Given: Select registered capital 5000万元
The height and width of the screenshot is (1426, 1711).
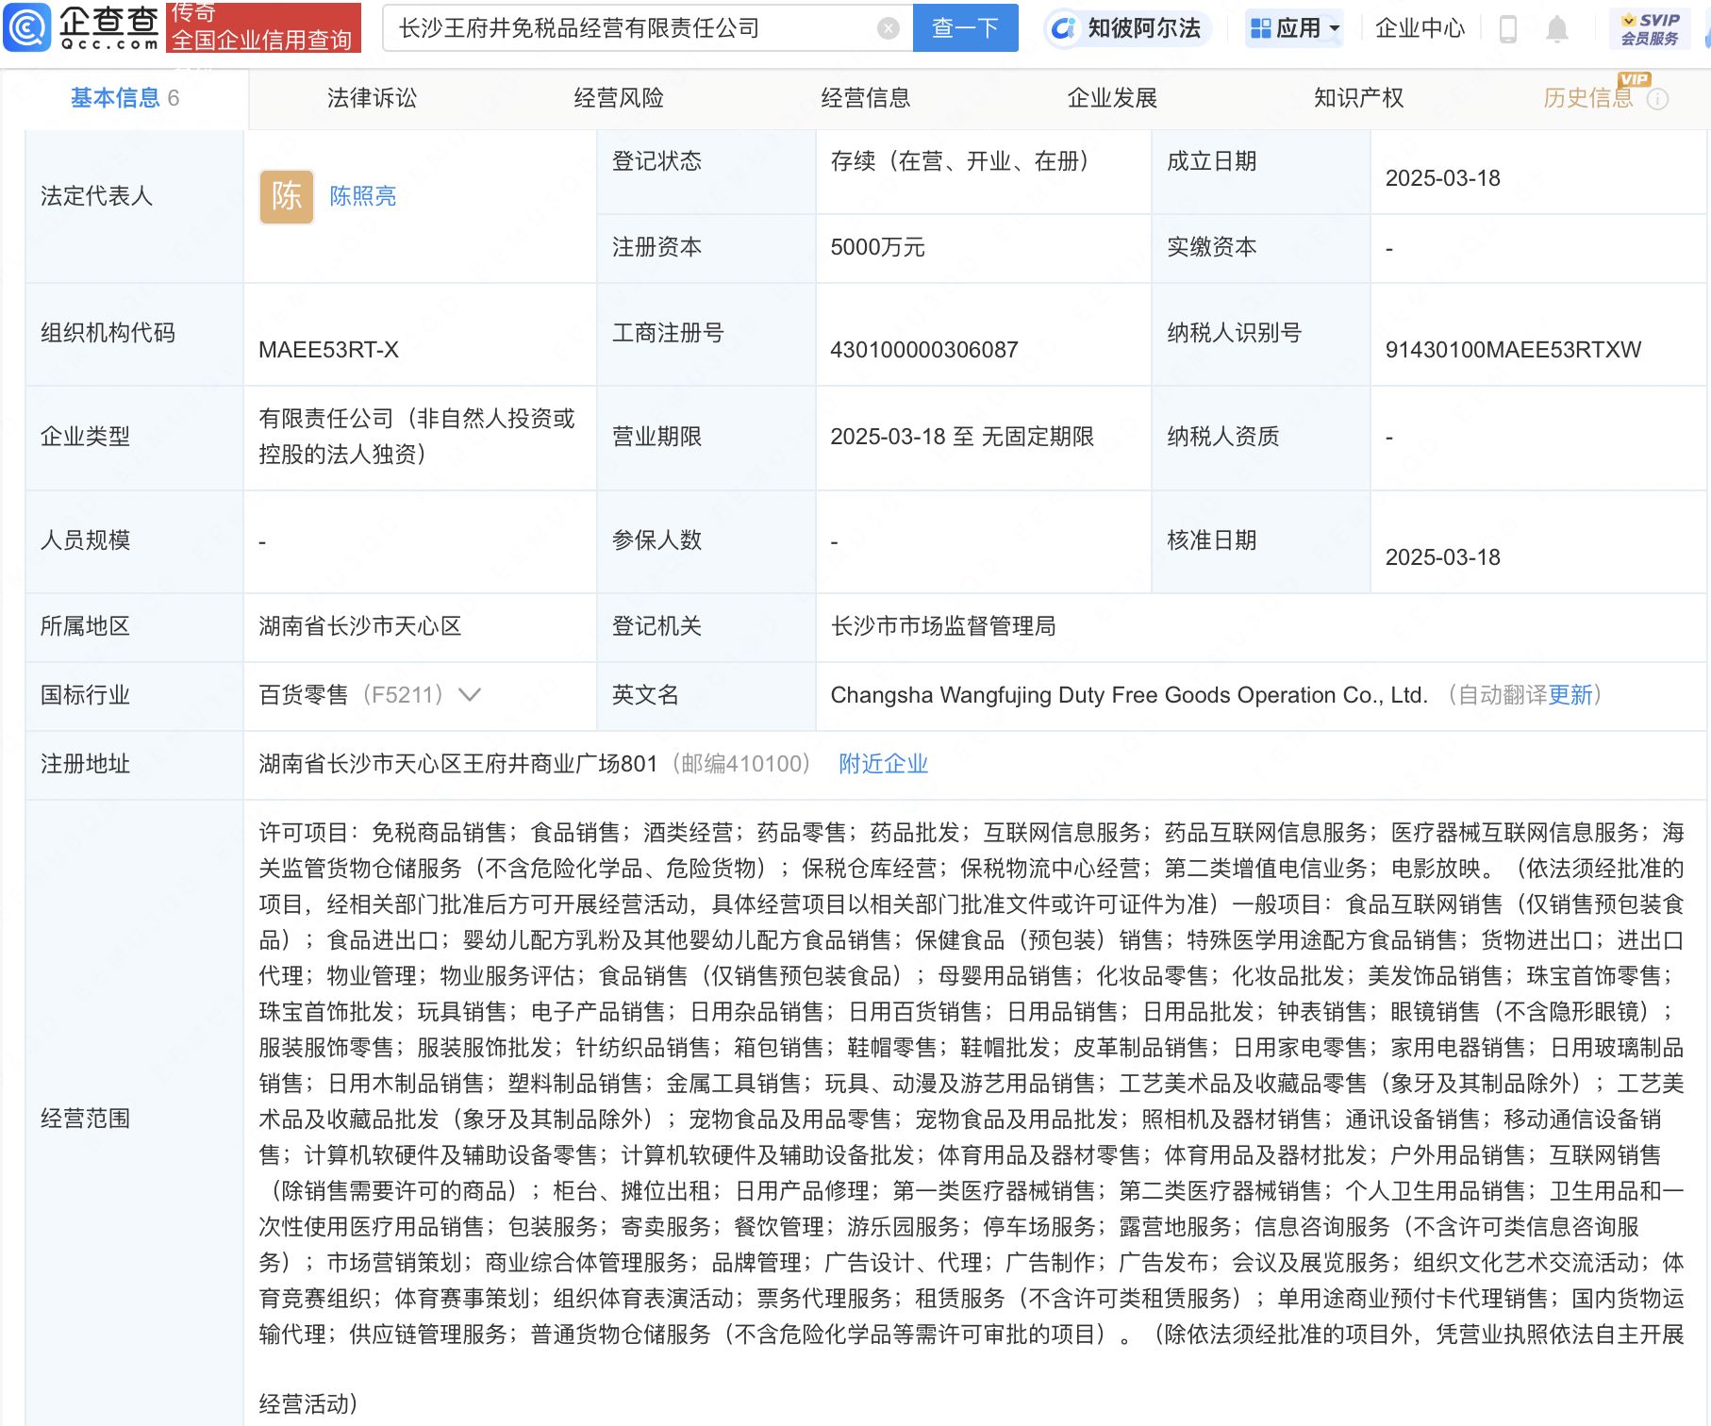Looking at the screenshot, I should pos(877,247).
